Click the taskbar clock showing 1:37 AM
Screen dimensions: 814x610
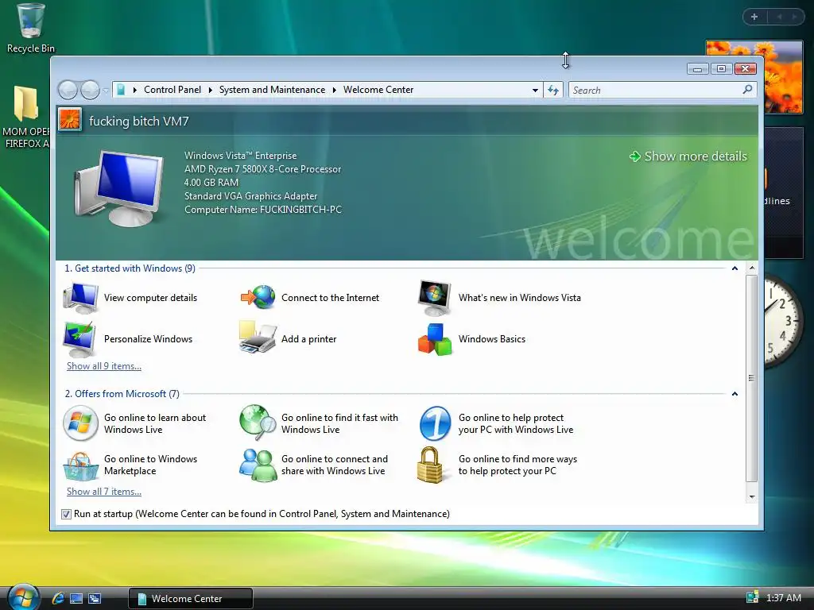(x=783, y=597)
